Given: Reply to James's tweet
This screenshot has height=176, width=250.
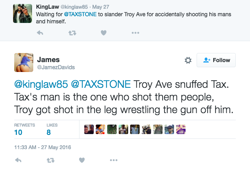Looking at the screenshot, I should [x=18, y=160].
